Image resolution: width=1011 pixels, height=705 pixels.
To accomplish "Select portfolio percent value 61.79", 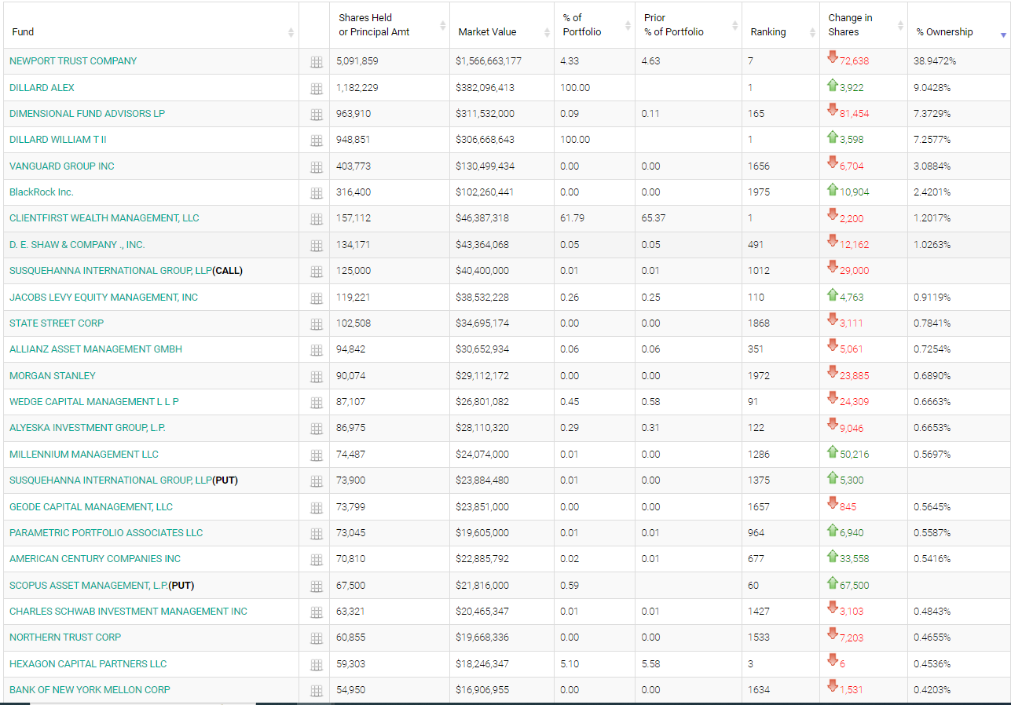I will pos(572,218).
